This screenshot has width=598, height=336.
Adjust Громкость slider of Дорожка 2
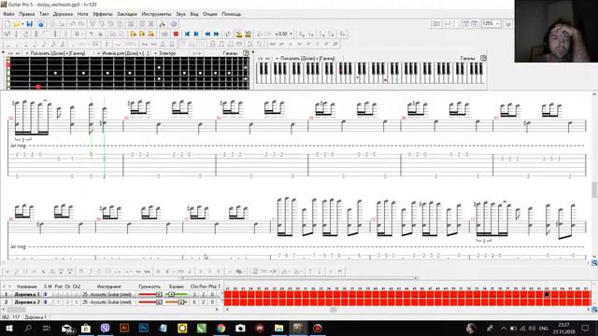pos(149,302)
